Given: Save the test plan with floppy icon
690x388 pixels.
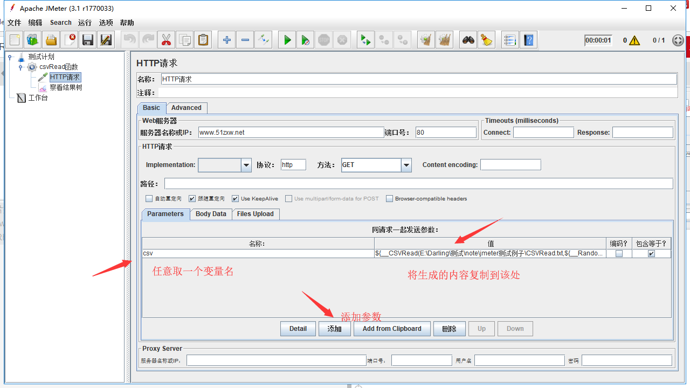Looking at the screenshot, I should click(88, 40).
